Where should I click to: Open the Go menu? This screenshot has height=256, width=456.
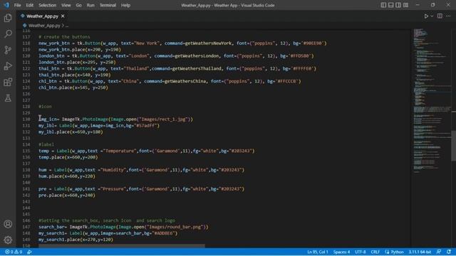pos(78,5)
